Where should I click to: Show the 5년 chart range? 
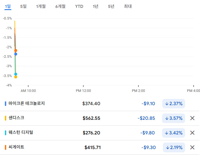coord(111,6)
